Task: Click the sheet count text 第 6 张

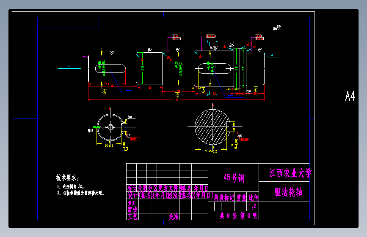Action: [248, 216]
